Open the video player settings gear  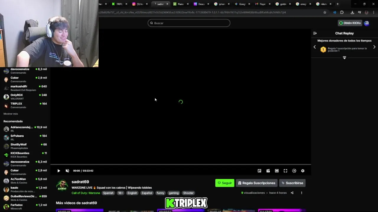click(x=303, y=171)
